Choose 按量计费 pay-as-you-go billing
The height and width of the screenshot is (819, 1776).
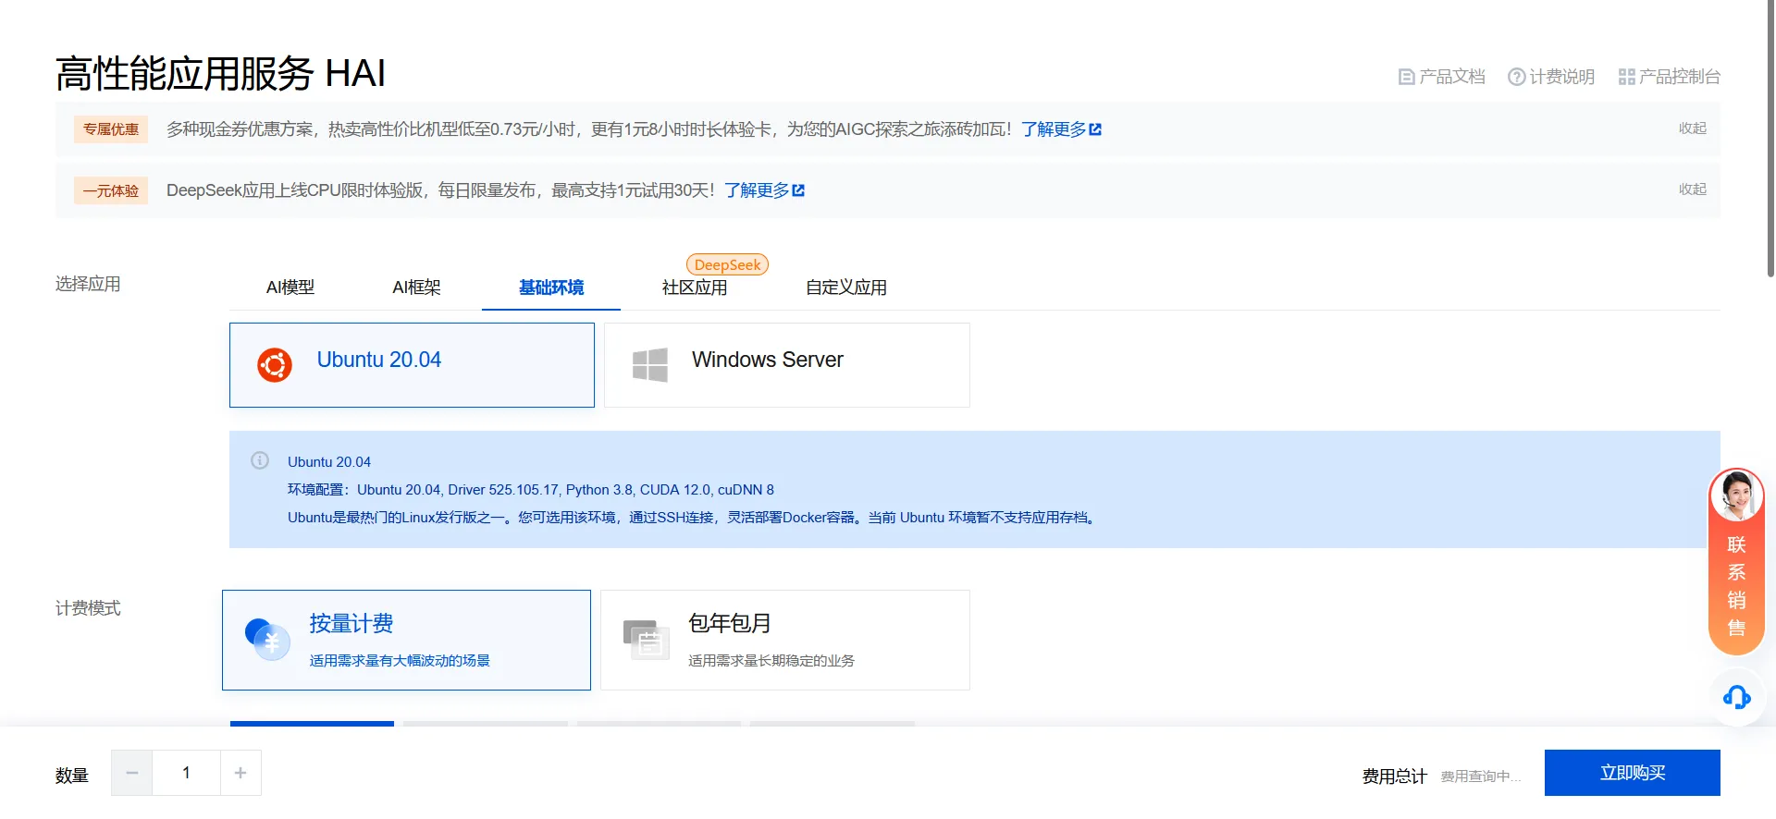coord(406,640)
